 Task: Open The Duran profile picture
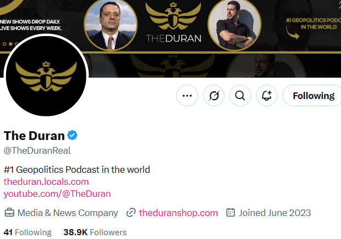coord(45,77)
